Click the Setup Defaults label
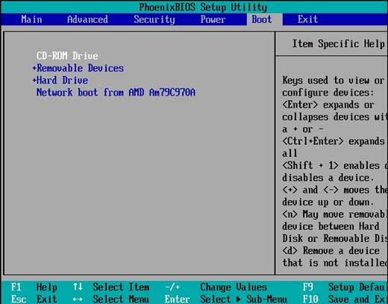The width and height of the screenshot is (388, 304). 358,287
